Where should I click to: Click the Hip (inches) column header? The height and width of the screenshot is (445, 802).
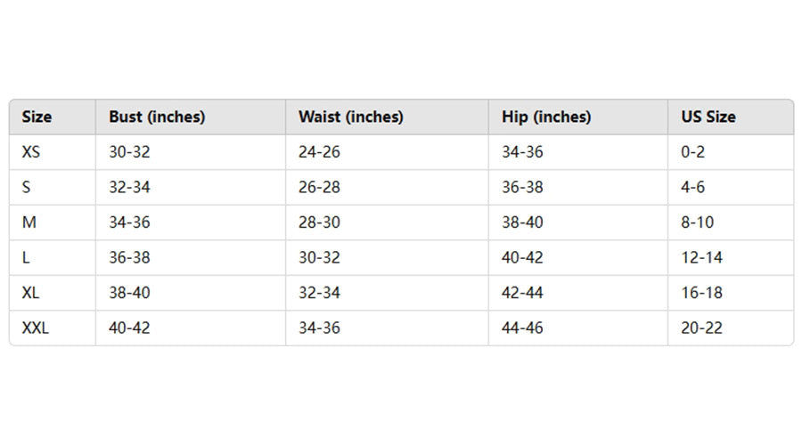pos(545,117)
